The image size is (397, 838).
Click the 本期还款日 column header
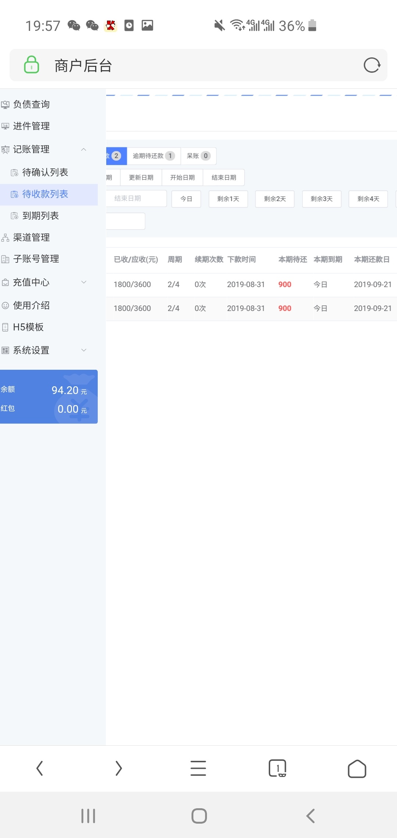click(x=372, y=259)
